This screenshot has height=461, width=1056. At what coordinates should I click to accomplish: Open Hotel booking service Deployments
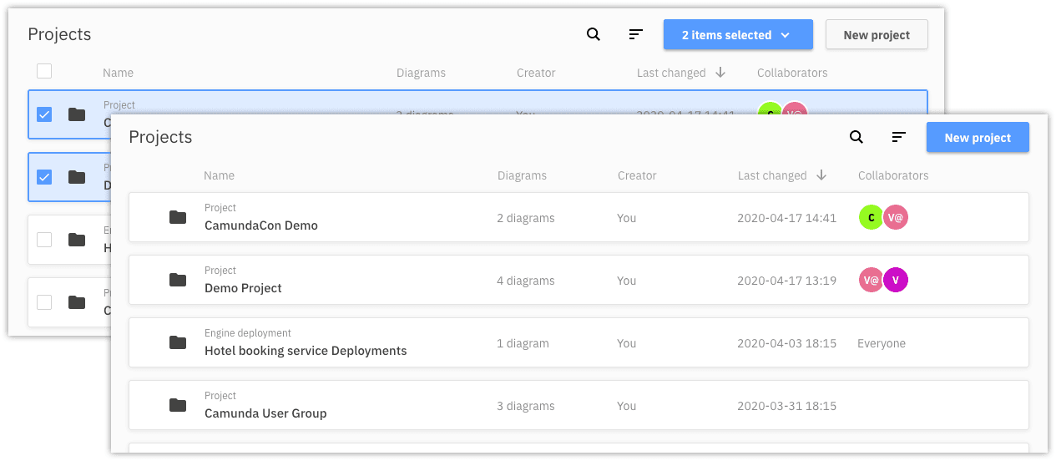[306, 351]
